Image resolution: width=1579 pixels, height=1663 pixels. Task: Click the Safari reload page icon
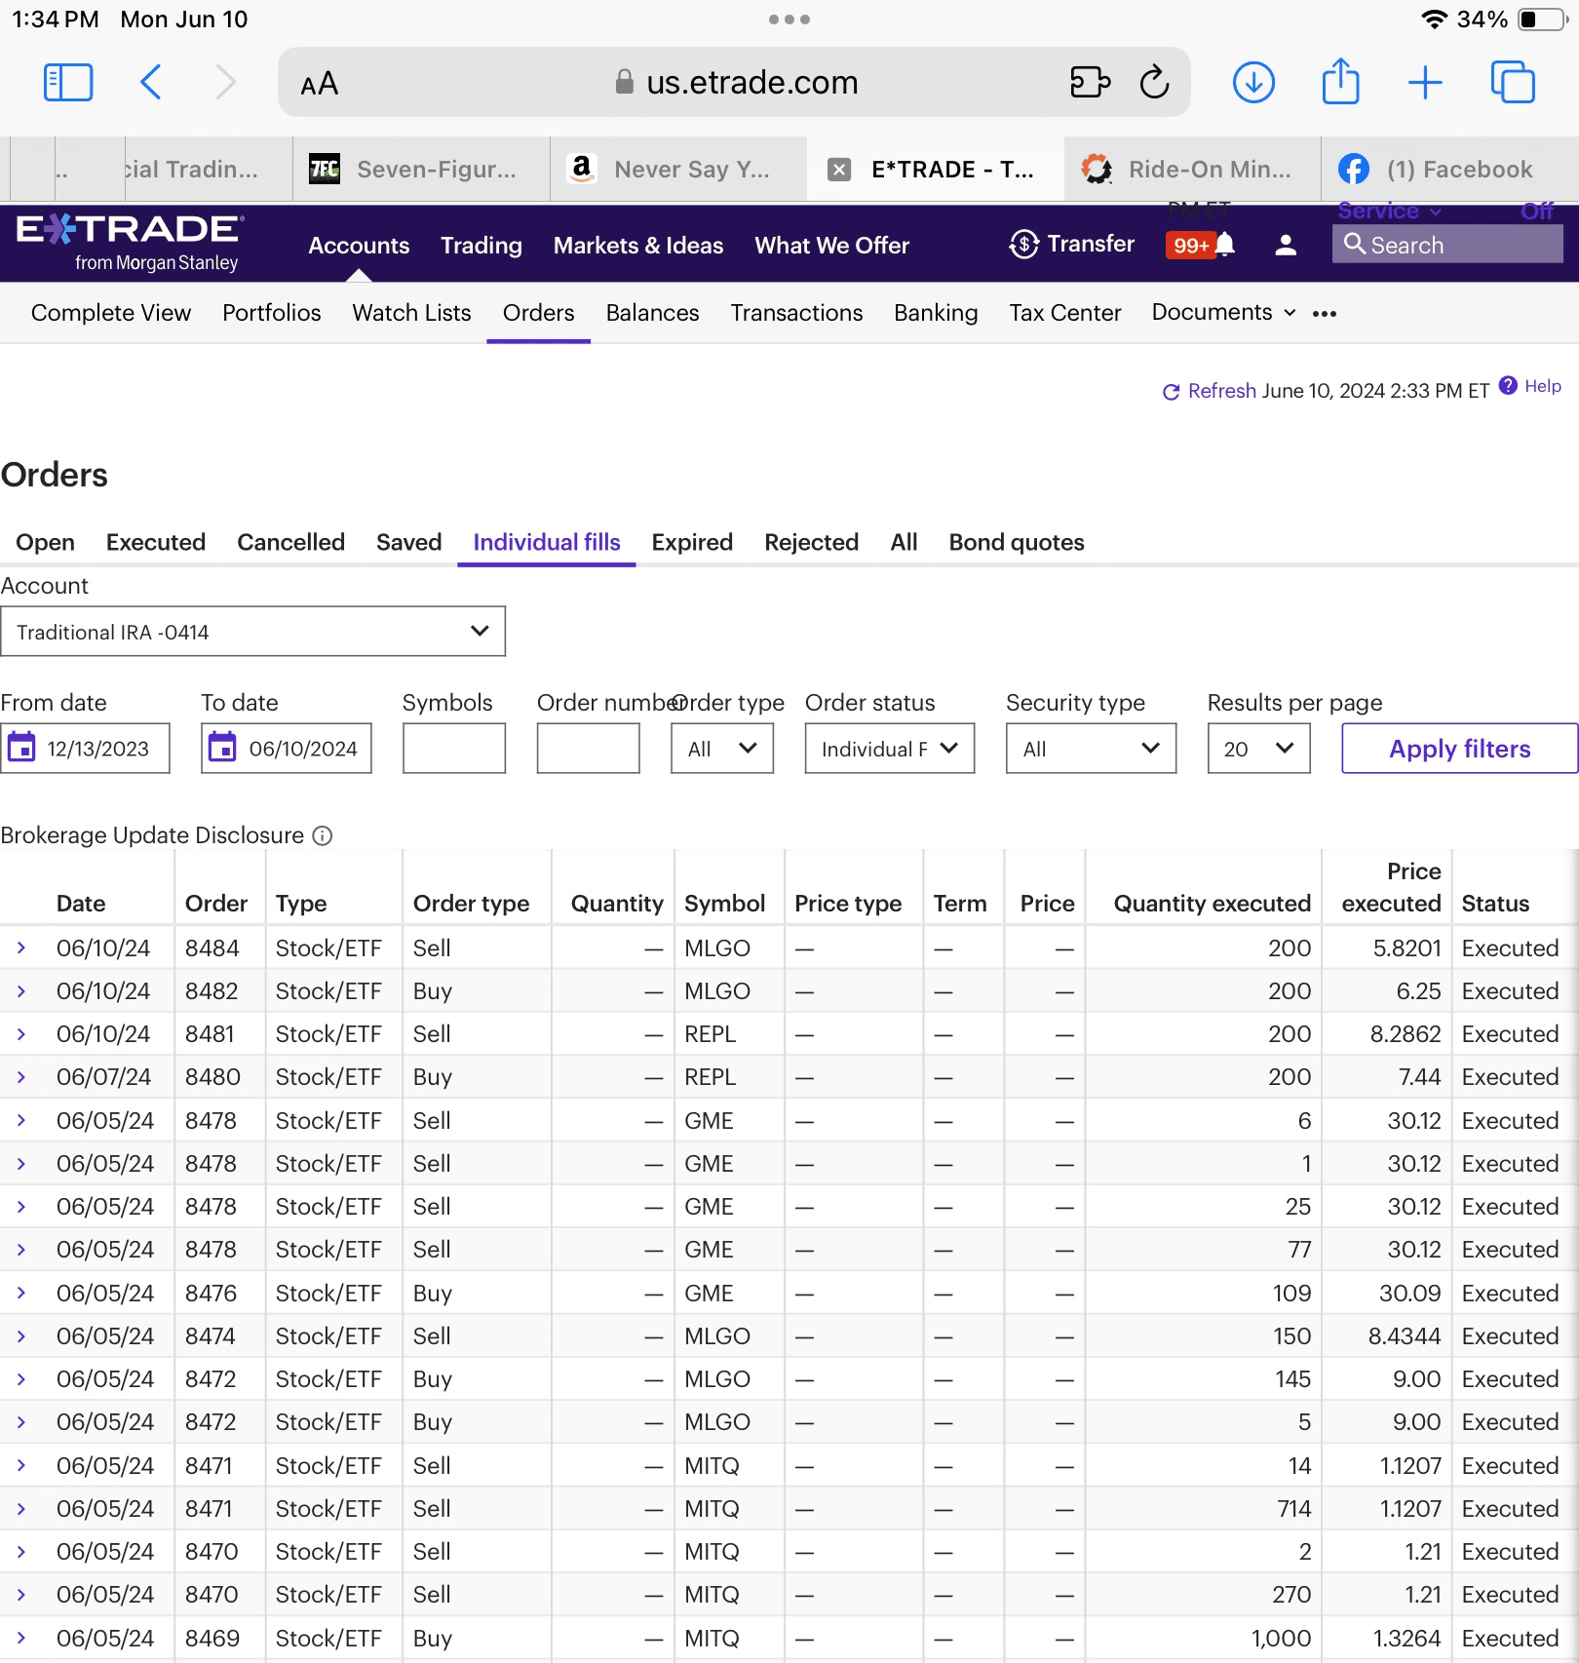pyautogui.click(x=1154, y=83)
